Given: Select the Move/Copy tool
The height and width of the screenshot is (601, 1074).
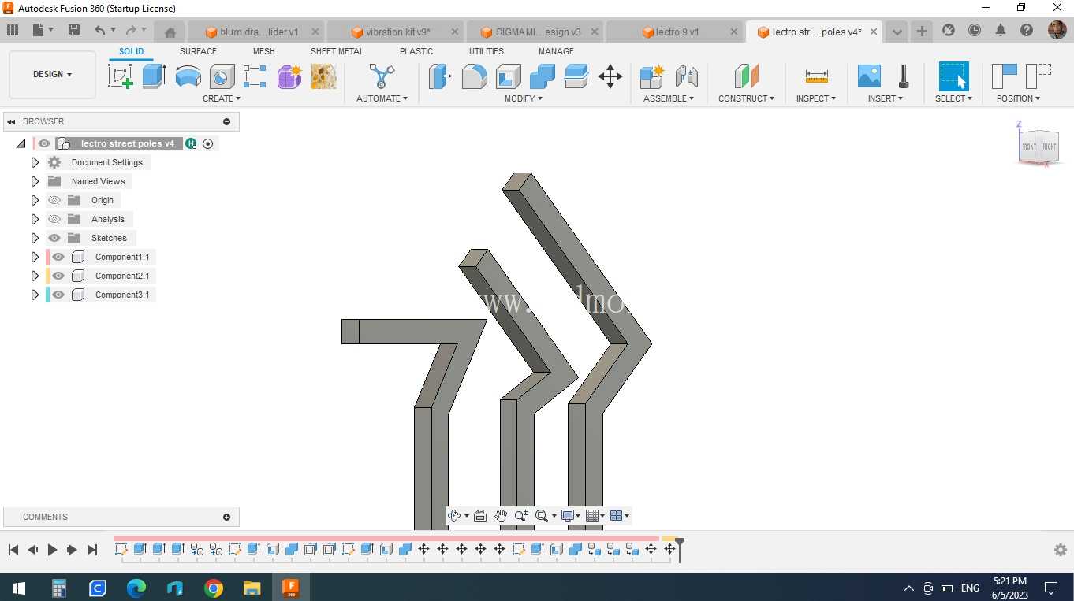Looking at the screenshot, I should tap(610, 76).
